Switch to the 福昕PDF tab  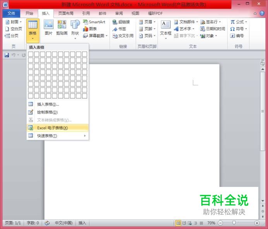(155, 13)
